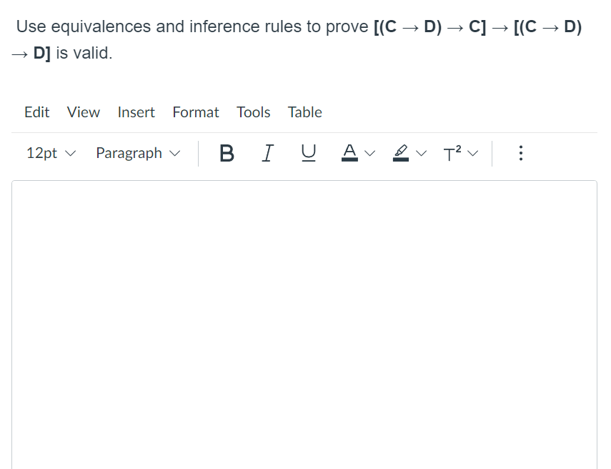
Task: Open the Table menu
Action: click(305, 112)
